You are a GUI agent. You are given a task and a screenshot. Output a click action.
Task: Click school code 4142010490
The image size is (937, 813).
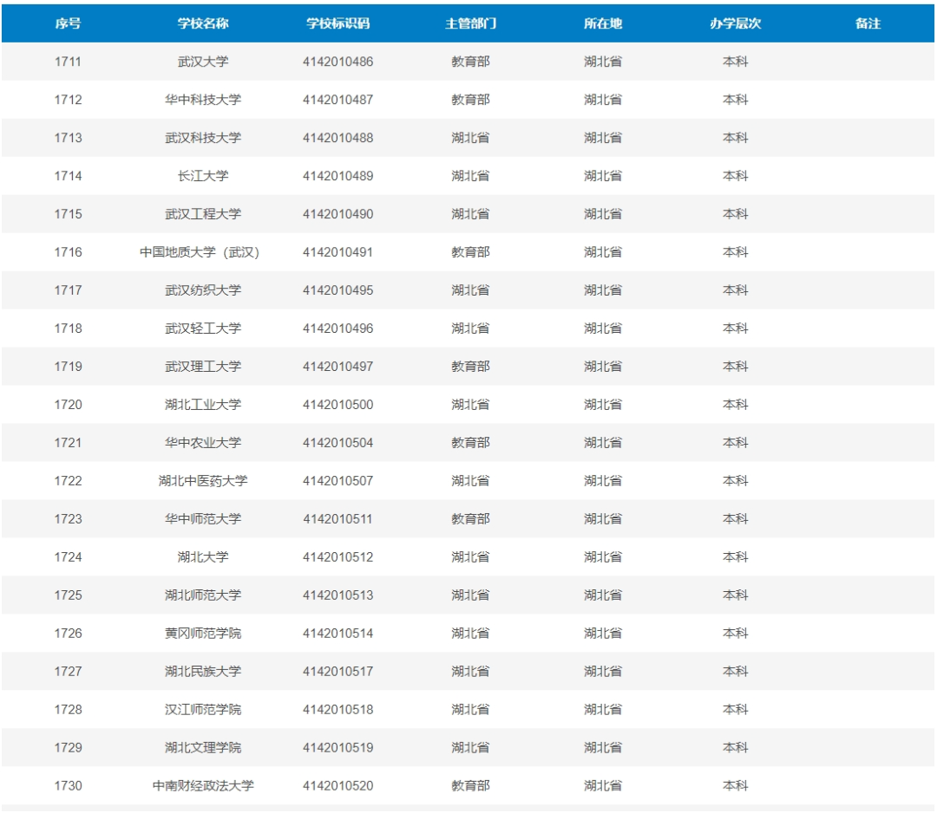click(337, 214)
